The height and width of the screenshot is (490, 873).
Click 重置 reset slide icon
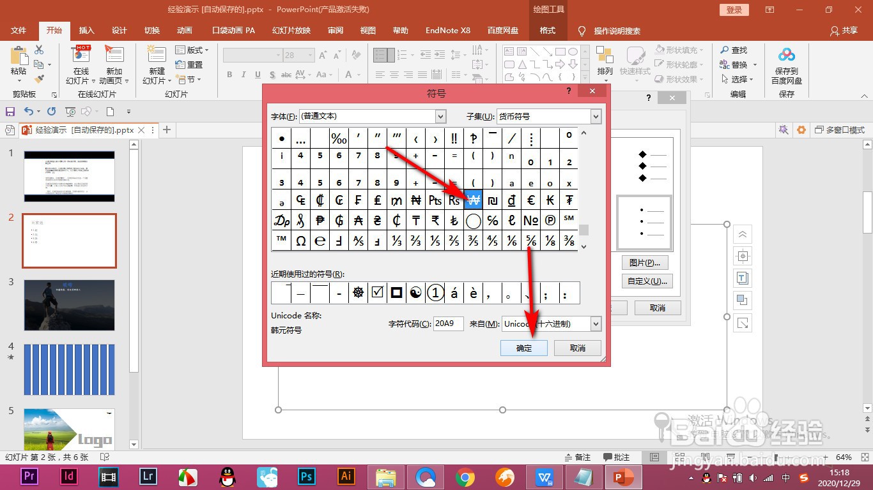(189, 64)
